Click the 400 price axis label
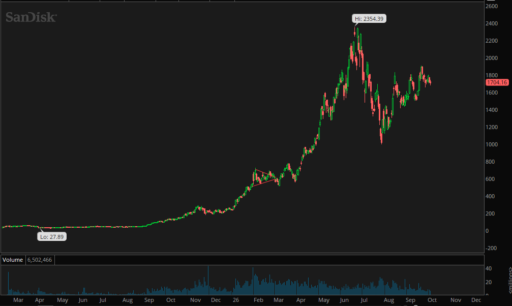Viewport: 512px width, 306px height. tap(491, 197)
